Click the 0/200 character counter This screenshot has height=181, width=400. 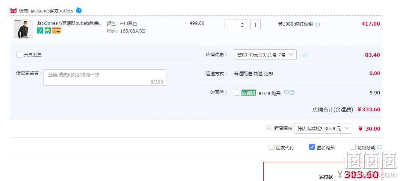click(157, 82)
